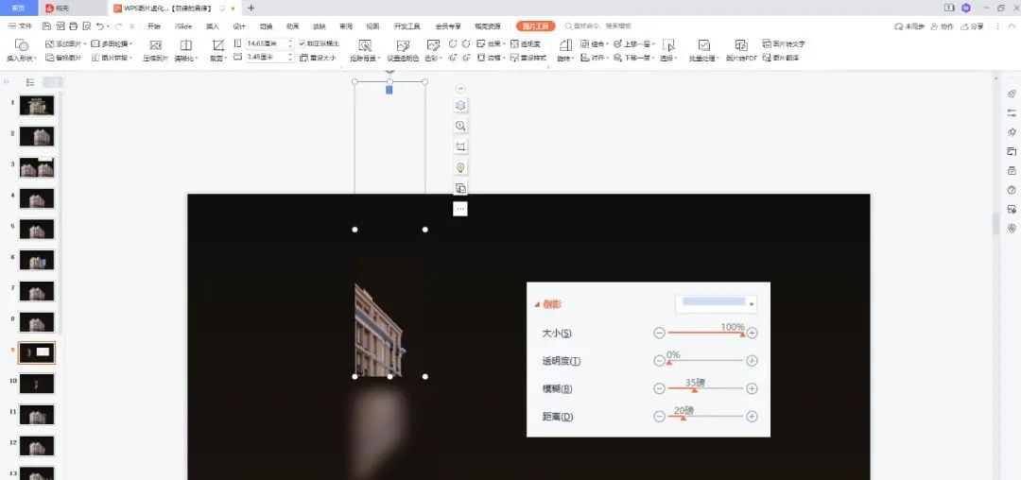Open the Align (对齐) dropdown
The height and width of the screenshot is (480, 1021).
(595, 58)
